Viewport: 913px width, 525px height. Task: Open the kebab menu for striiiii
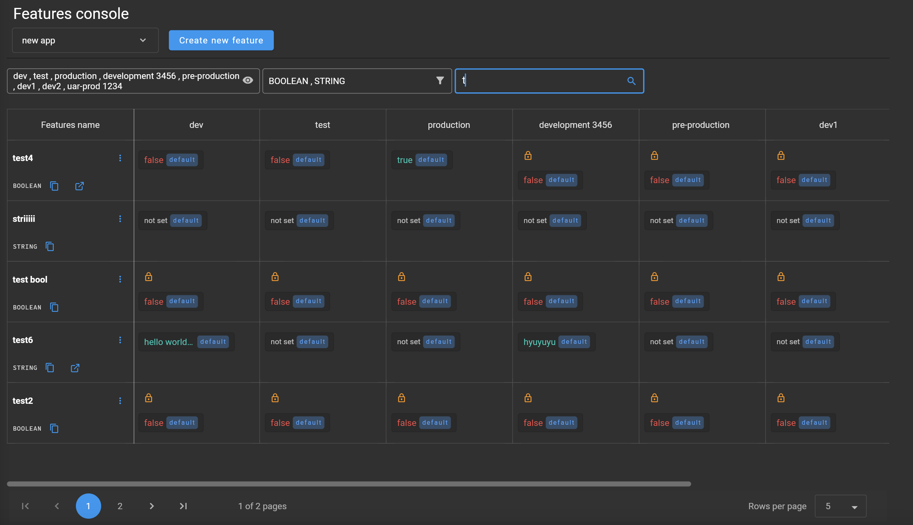120,219
